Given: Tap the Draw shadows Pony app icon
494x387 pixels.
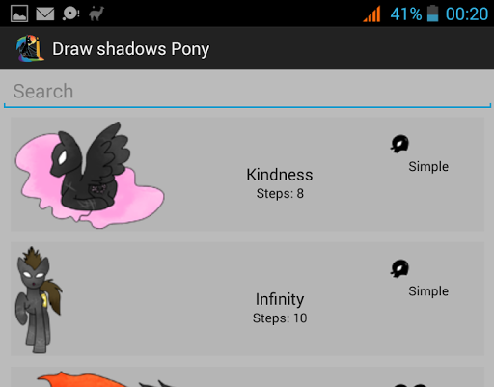Looking at the screenshot, I should [x=30, y=48].
